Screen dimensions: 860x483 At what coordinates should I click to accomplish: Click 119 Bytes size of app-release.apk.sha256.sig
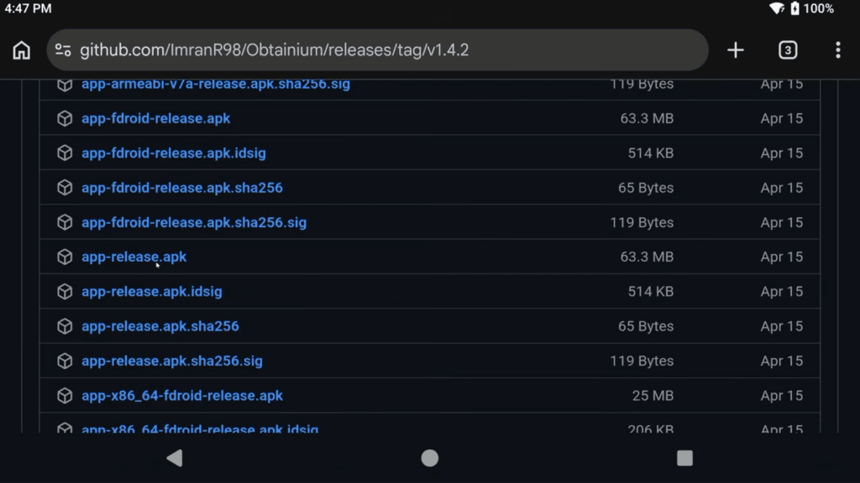(x=642, y=361)
